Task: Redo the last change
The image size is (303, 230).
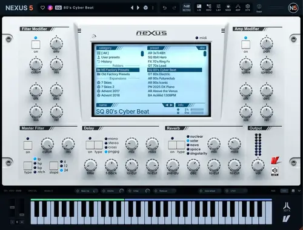Action: [174, 8]
